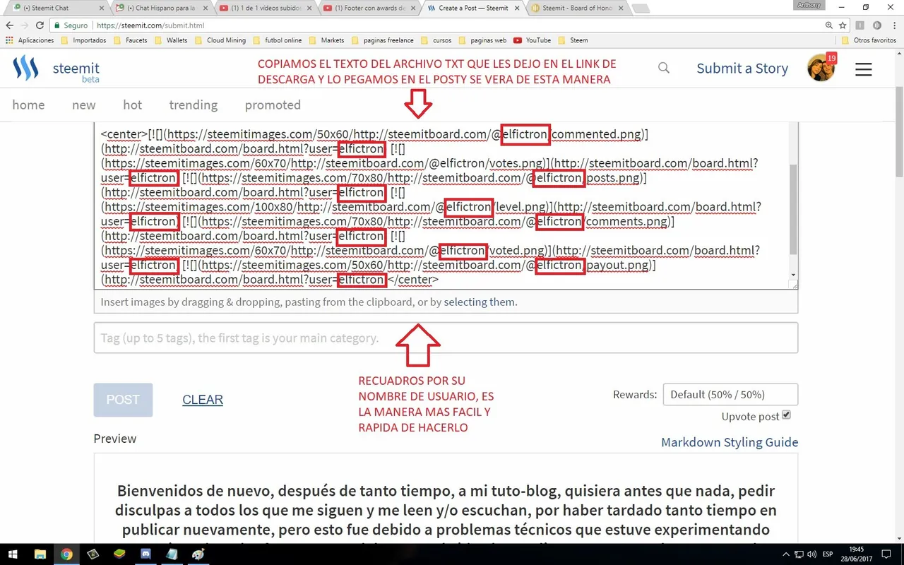Open the cursos bookmarks folder
The height and width of the screenshot is (565, 904).
(x=436, y=40)
